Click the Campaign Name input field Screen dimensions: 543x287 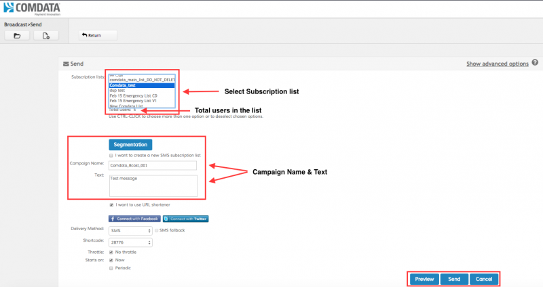(x=152, y=164)
